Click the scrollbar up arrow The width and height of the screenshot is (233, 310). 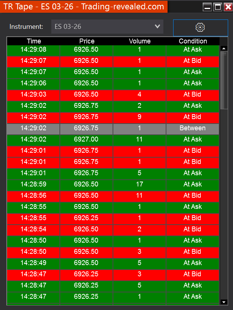coord(224,48)
